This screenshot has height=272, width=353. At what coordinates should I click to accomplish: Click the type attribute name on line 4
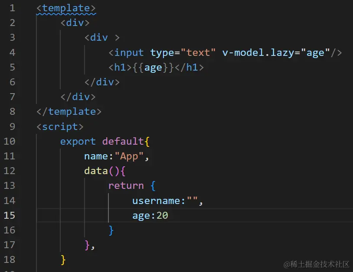pyautogui.click(x=162, y=53)
